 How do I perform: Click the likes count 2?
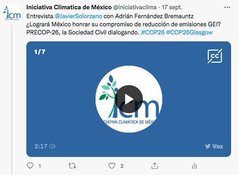pyautogui.click(x=122, y=166)
